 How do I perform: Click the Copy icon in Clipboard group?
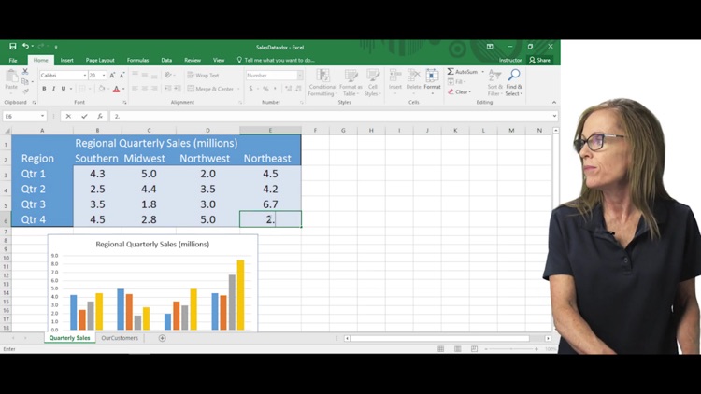[25, 82]
